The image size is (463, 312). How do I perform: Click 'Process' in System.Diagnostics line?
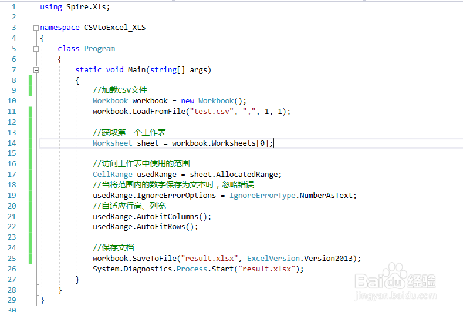coord(192,269)
